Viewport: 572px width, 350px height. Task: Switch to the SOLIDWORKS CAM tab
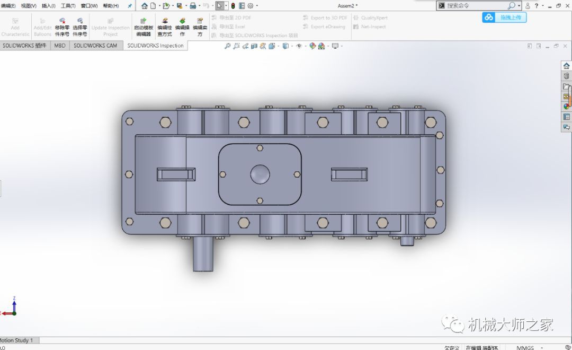[x=95, y=46]
